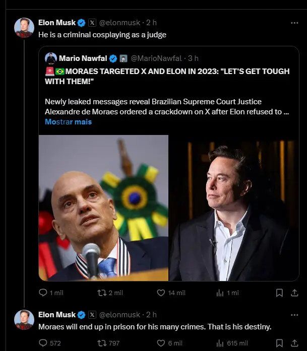View analytics showing 615 mil views

pyautogui.click(x=220, y=343)
